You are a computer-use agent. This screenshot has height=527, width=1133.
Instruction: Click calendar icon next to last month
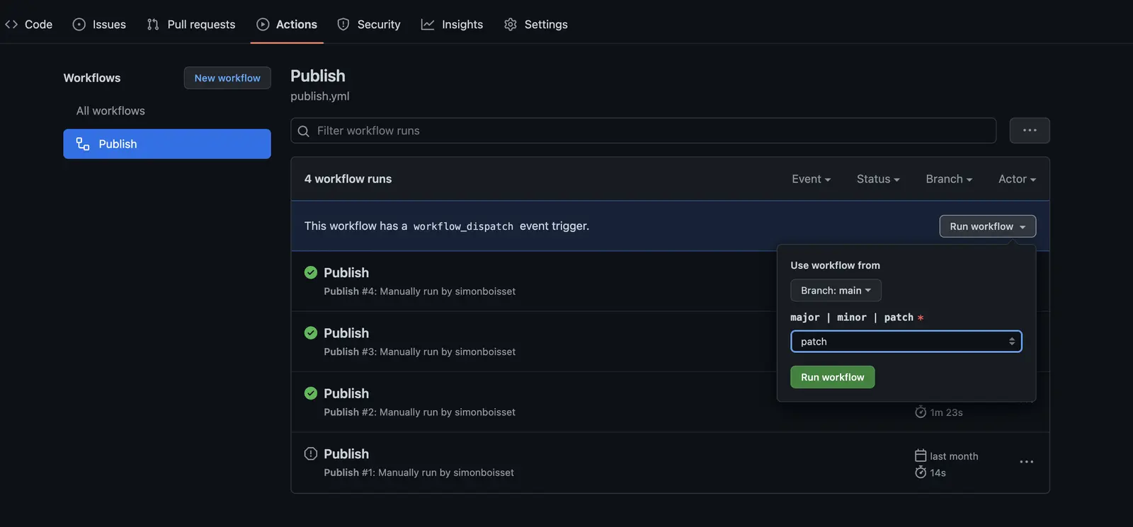coord(921,456)
